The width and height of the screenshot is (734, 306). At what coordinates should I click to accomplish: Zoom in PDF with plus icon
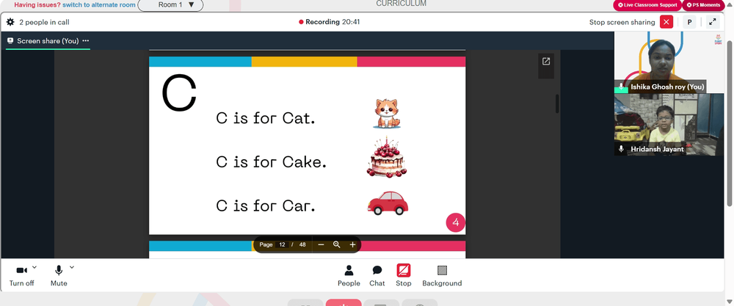[x=352, y=244]
